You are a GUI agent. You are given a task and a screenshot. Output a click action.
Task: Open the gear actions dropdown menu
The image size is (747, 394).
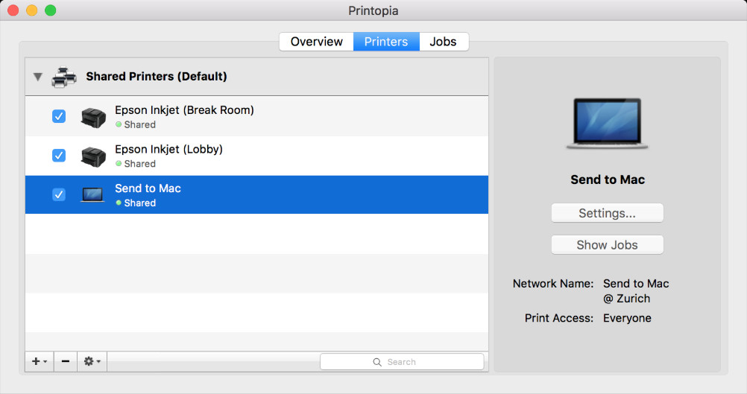[x=92, y=362]
